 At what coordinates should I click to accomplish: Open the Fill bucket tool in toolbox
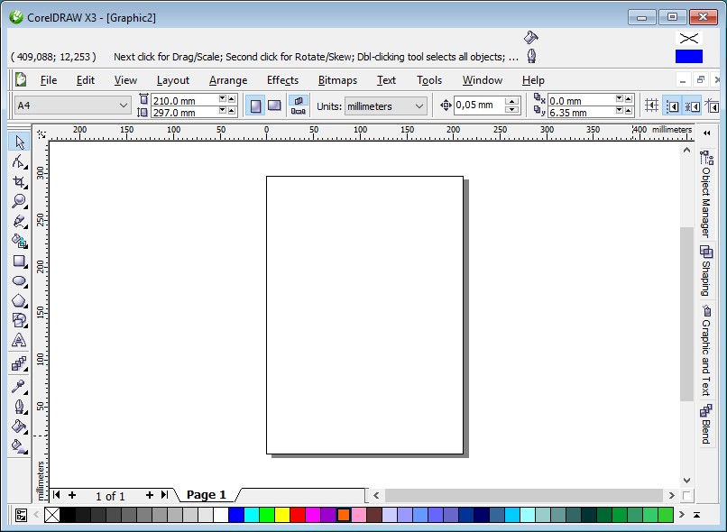click(19, 426)
